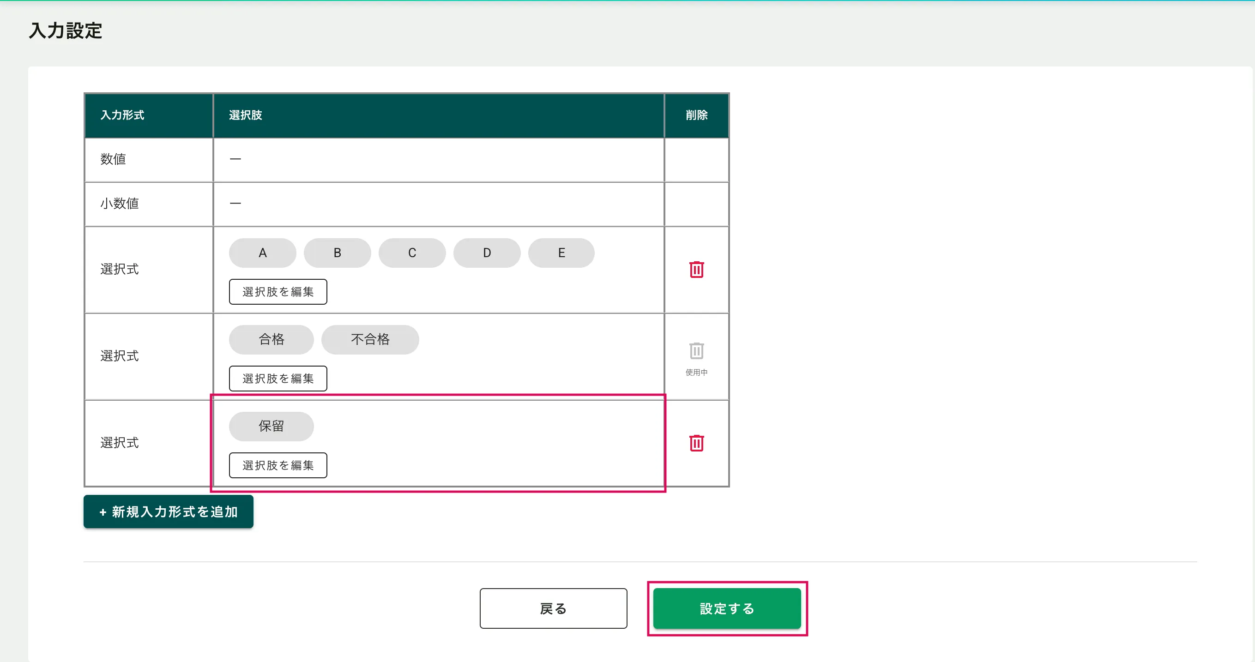Screen dimensions: 1255x662
Task: Open 選択肢を編集 for the 保留 row
Action: click(278, 465)
